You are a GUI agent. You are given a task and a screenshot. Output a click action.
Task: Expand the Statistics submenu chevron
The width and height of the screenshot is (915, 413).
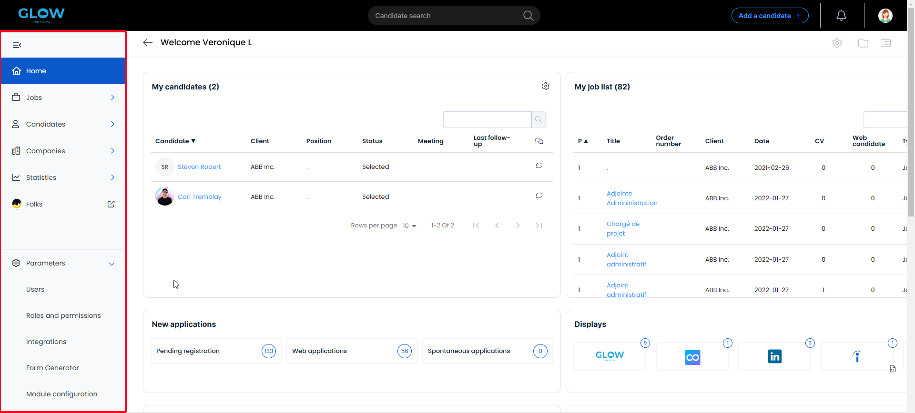click(x=112, y=177)
